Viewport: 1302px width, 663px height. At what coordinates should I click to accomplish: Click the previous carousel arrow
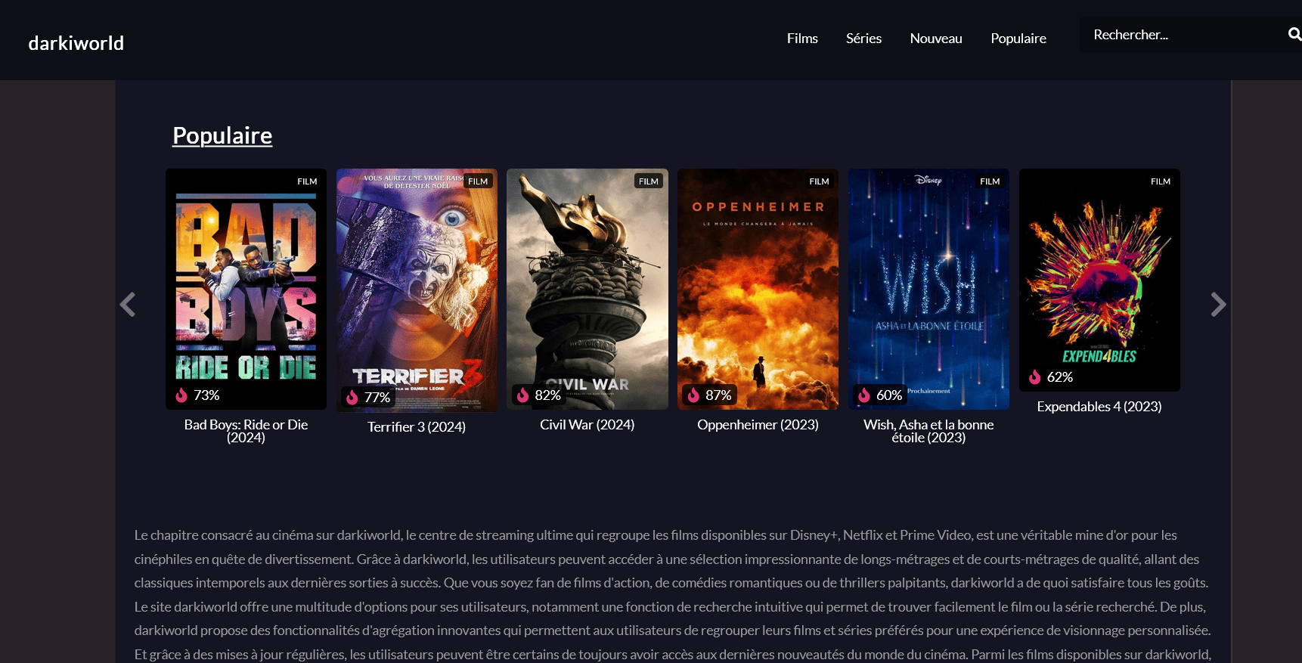(128, 304)
